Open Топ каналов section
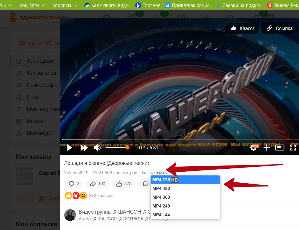Screen dimensions: 299x230 point(36,73)
